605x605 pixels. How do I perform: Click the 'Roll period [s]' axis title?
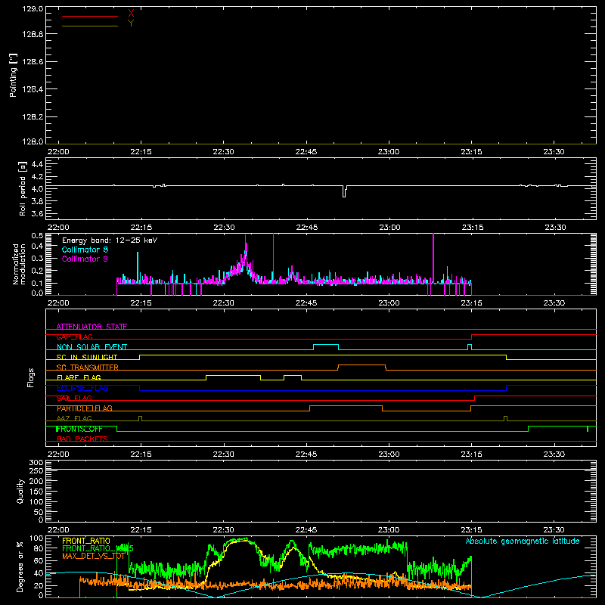(23, 188)
